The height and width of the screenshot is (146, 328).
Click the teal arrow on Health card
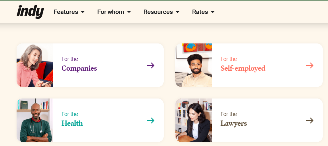pos(151,121)
